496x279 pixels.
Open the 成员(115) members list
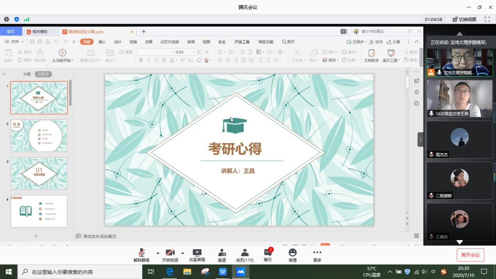245,253
